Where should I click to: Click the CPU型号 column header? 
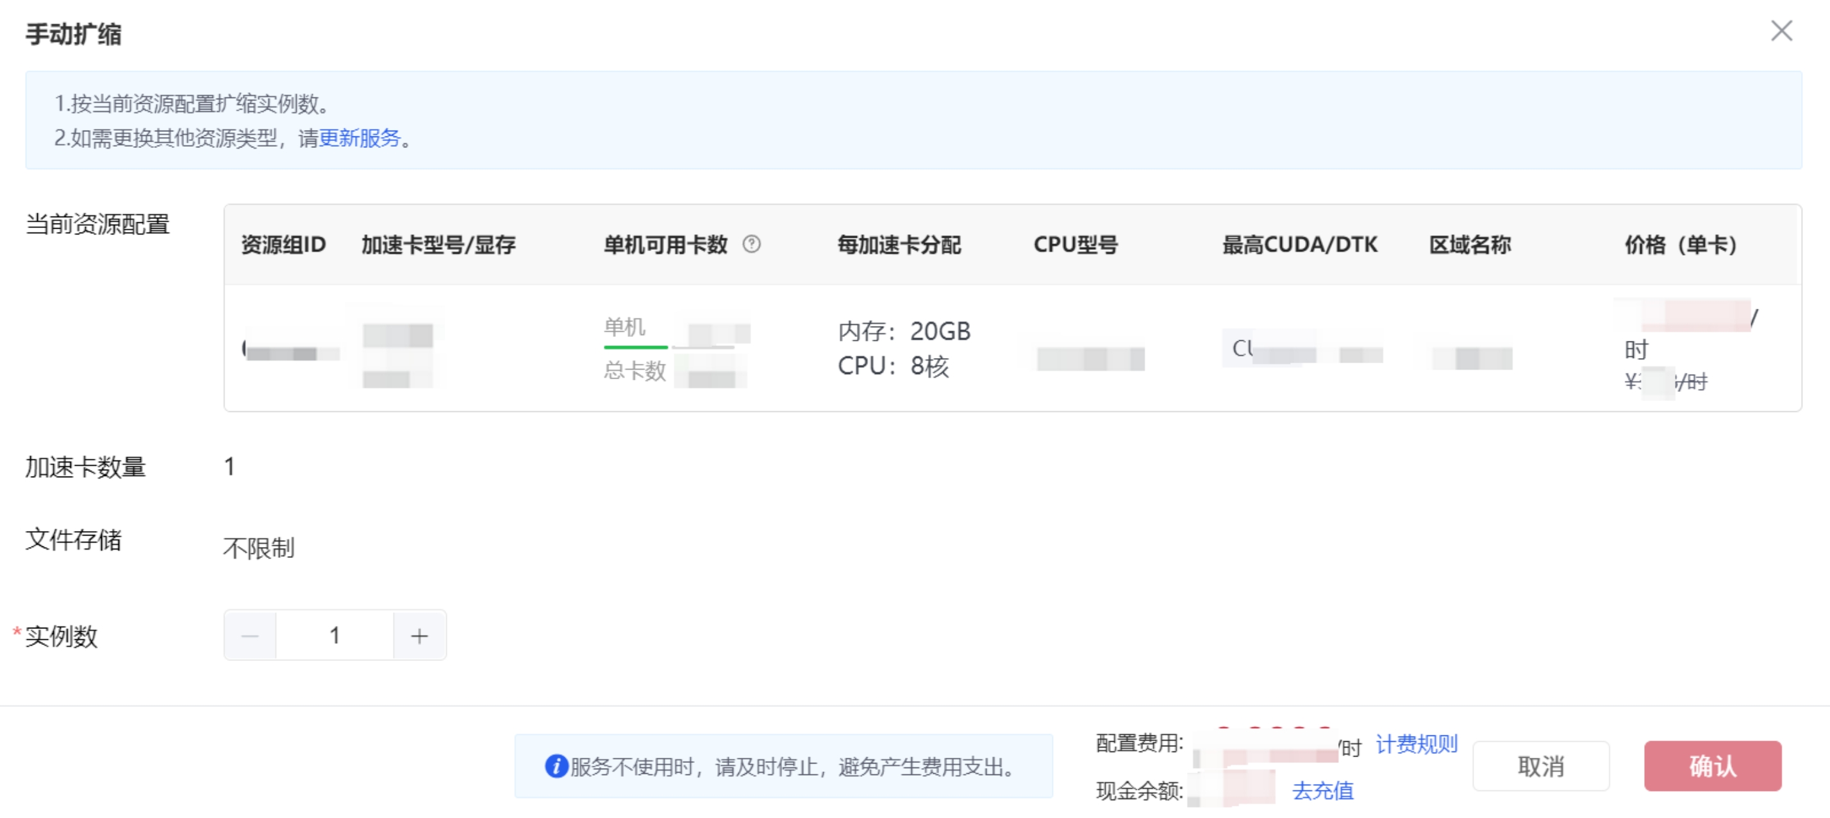1076,245
